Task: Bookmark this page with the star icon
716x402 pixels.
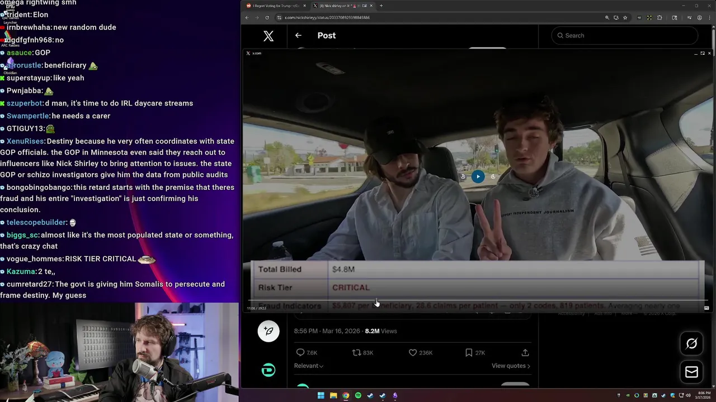Action: 625,17
